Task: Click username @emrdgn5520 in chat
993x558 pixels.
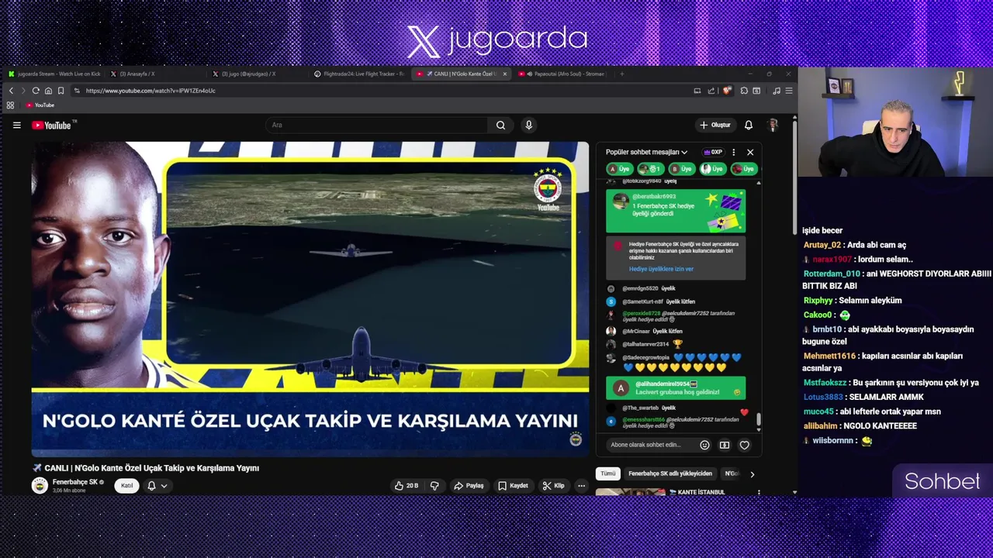Action: point(640,288)
